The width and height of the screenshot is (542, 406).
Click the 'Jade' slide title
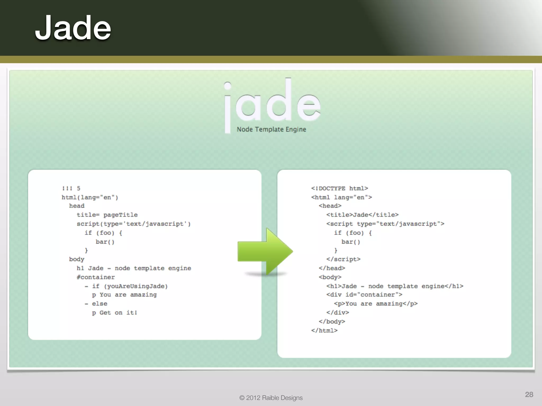pos(73,28)
